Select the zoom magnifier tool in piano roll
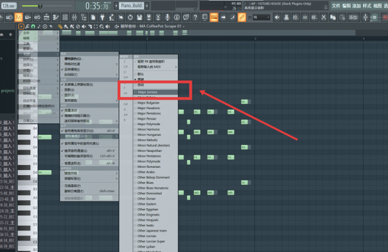388x252 pixels. 102,26
